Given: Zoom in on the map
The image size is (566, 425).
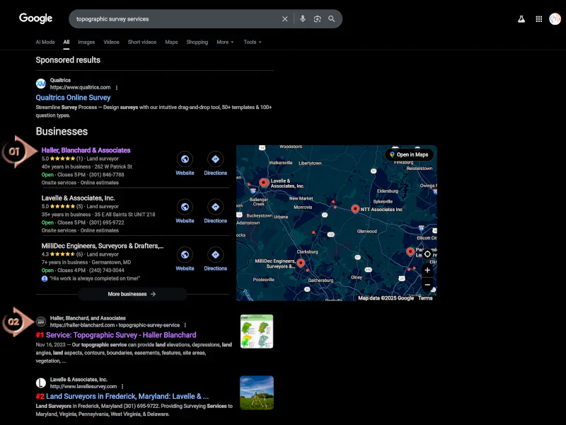Looking at the screenshot, I should (x=427, y=270).
